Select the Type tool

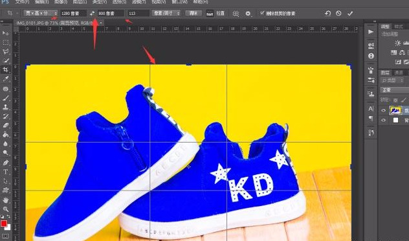pyautogui.click(x=5, y=172)
